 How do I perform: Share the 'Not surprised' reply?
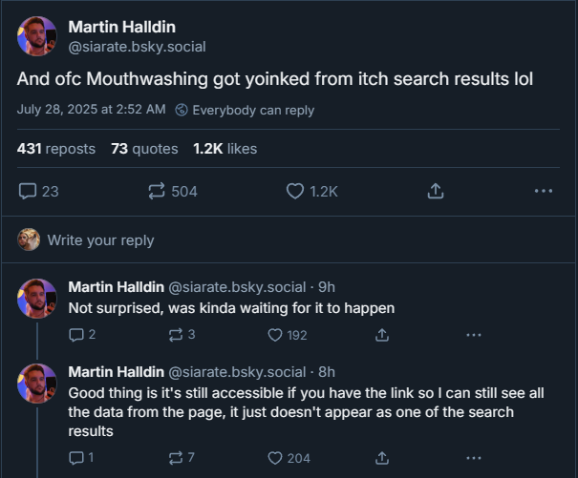[382, 335]
